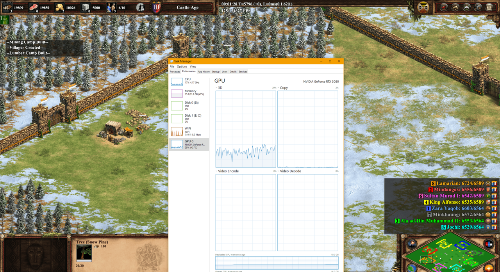Open the Options menu in Task Manager
The width and height of the screenshot is (500, 272).
[182, 67]
